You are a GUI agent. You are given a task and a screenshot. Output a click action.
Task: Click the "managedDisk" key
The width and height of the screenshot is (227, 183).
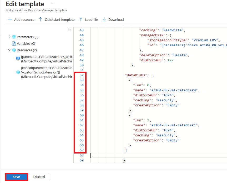click(152, 35)
